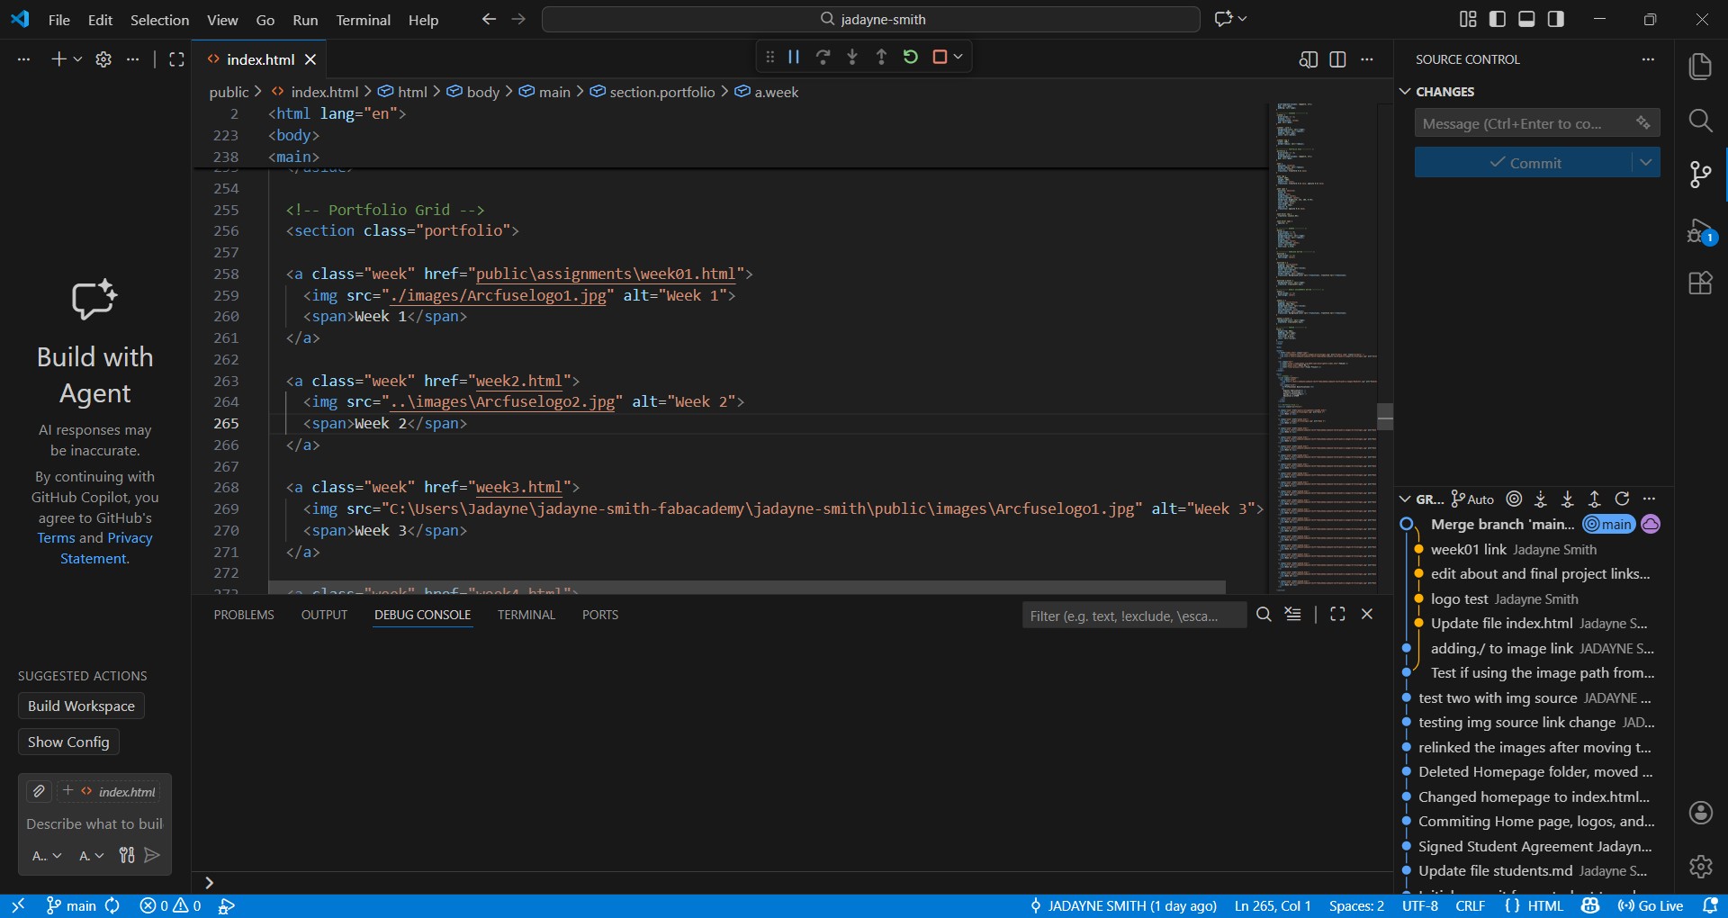Screen dimensions: 1728x918
Task: Click the Build Workspace button
Action: click(80, 706)
